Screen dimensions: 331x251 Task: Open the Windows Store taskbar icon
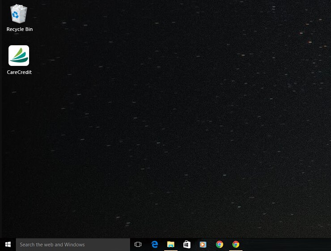tap(187, 244)
